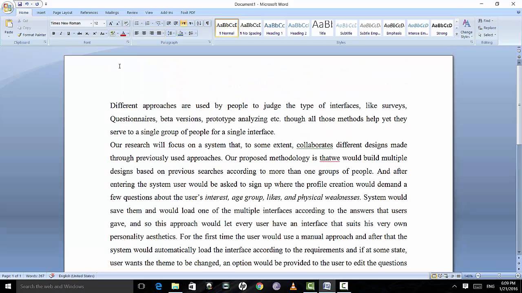
Task: Apply strikethrough to text
Action: pyautogui.click(x=80, y=33)
